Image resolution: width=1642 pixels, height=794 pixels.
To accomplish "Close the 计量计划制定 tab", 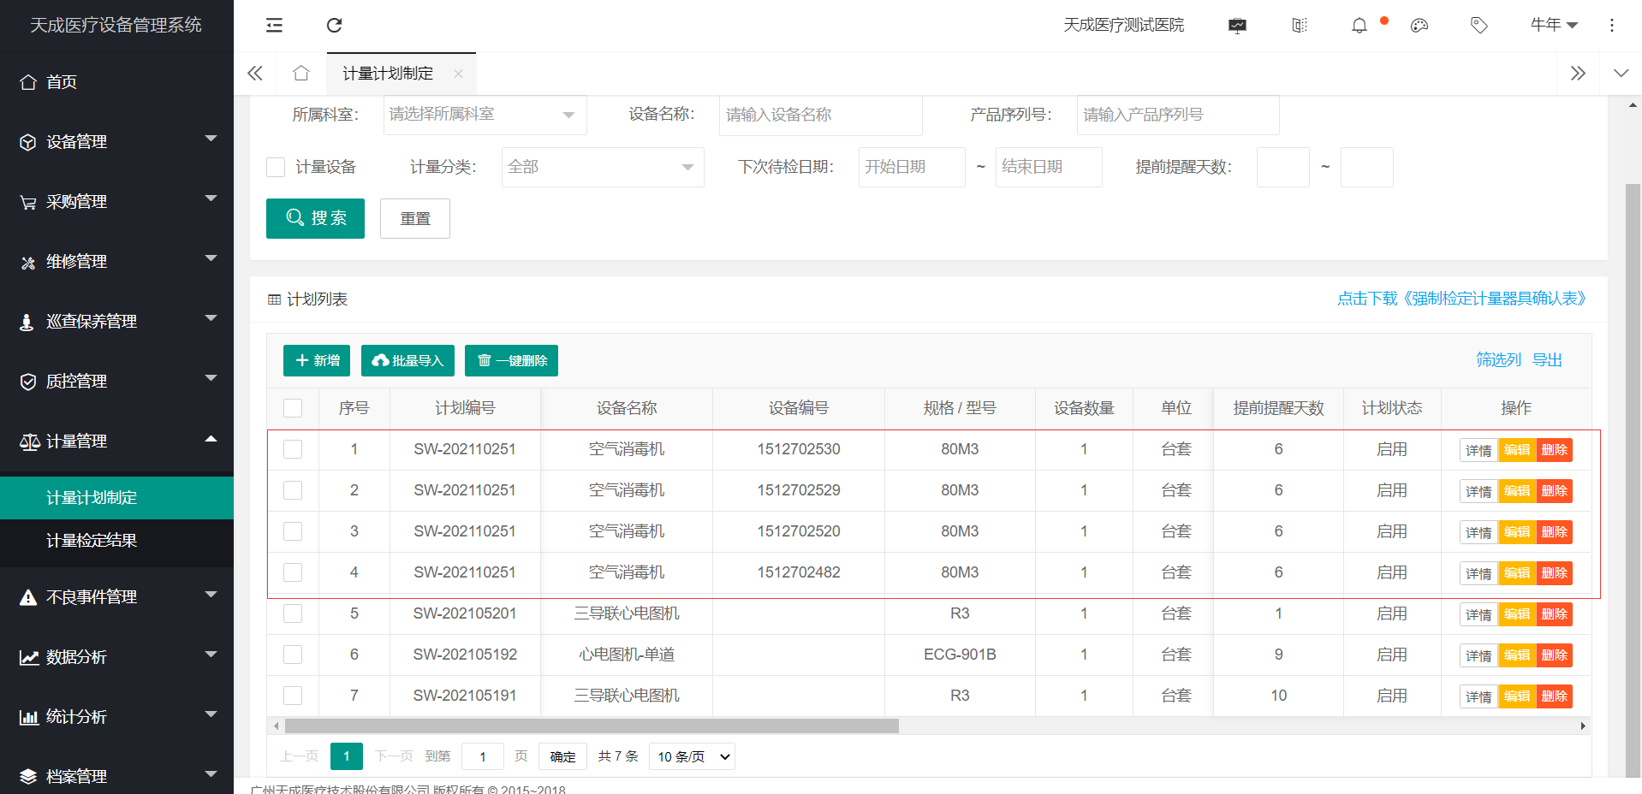I will pos(458,74).
